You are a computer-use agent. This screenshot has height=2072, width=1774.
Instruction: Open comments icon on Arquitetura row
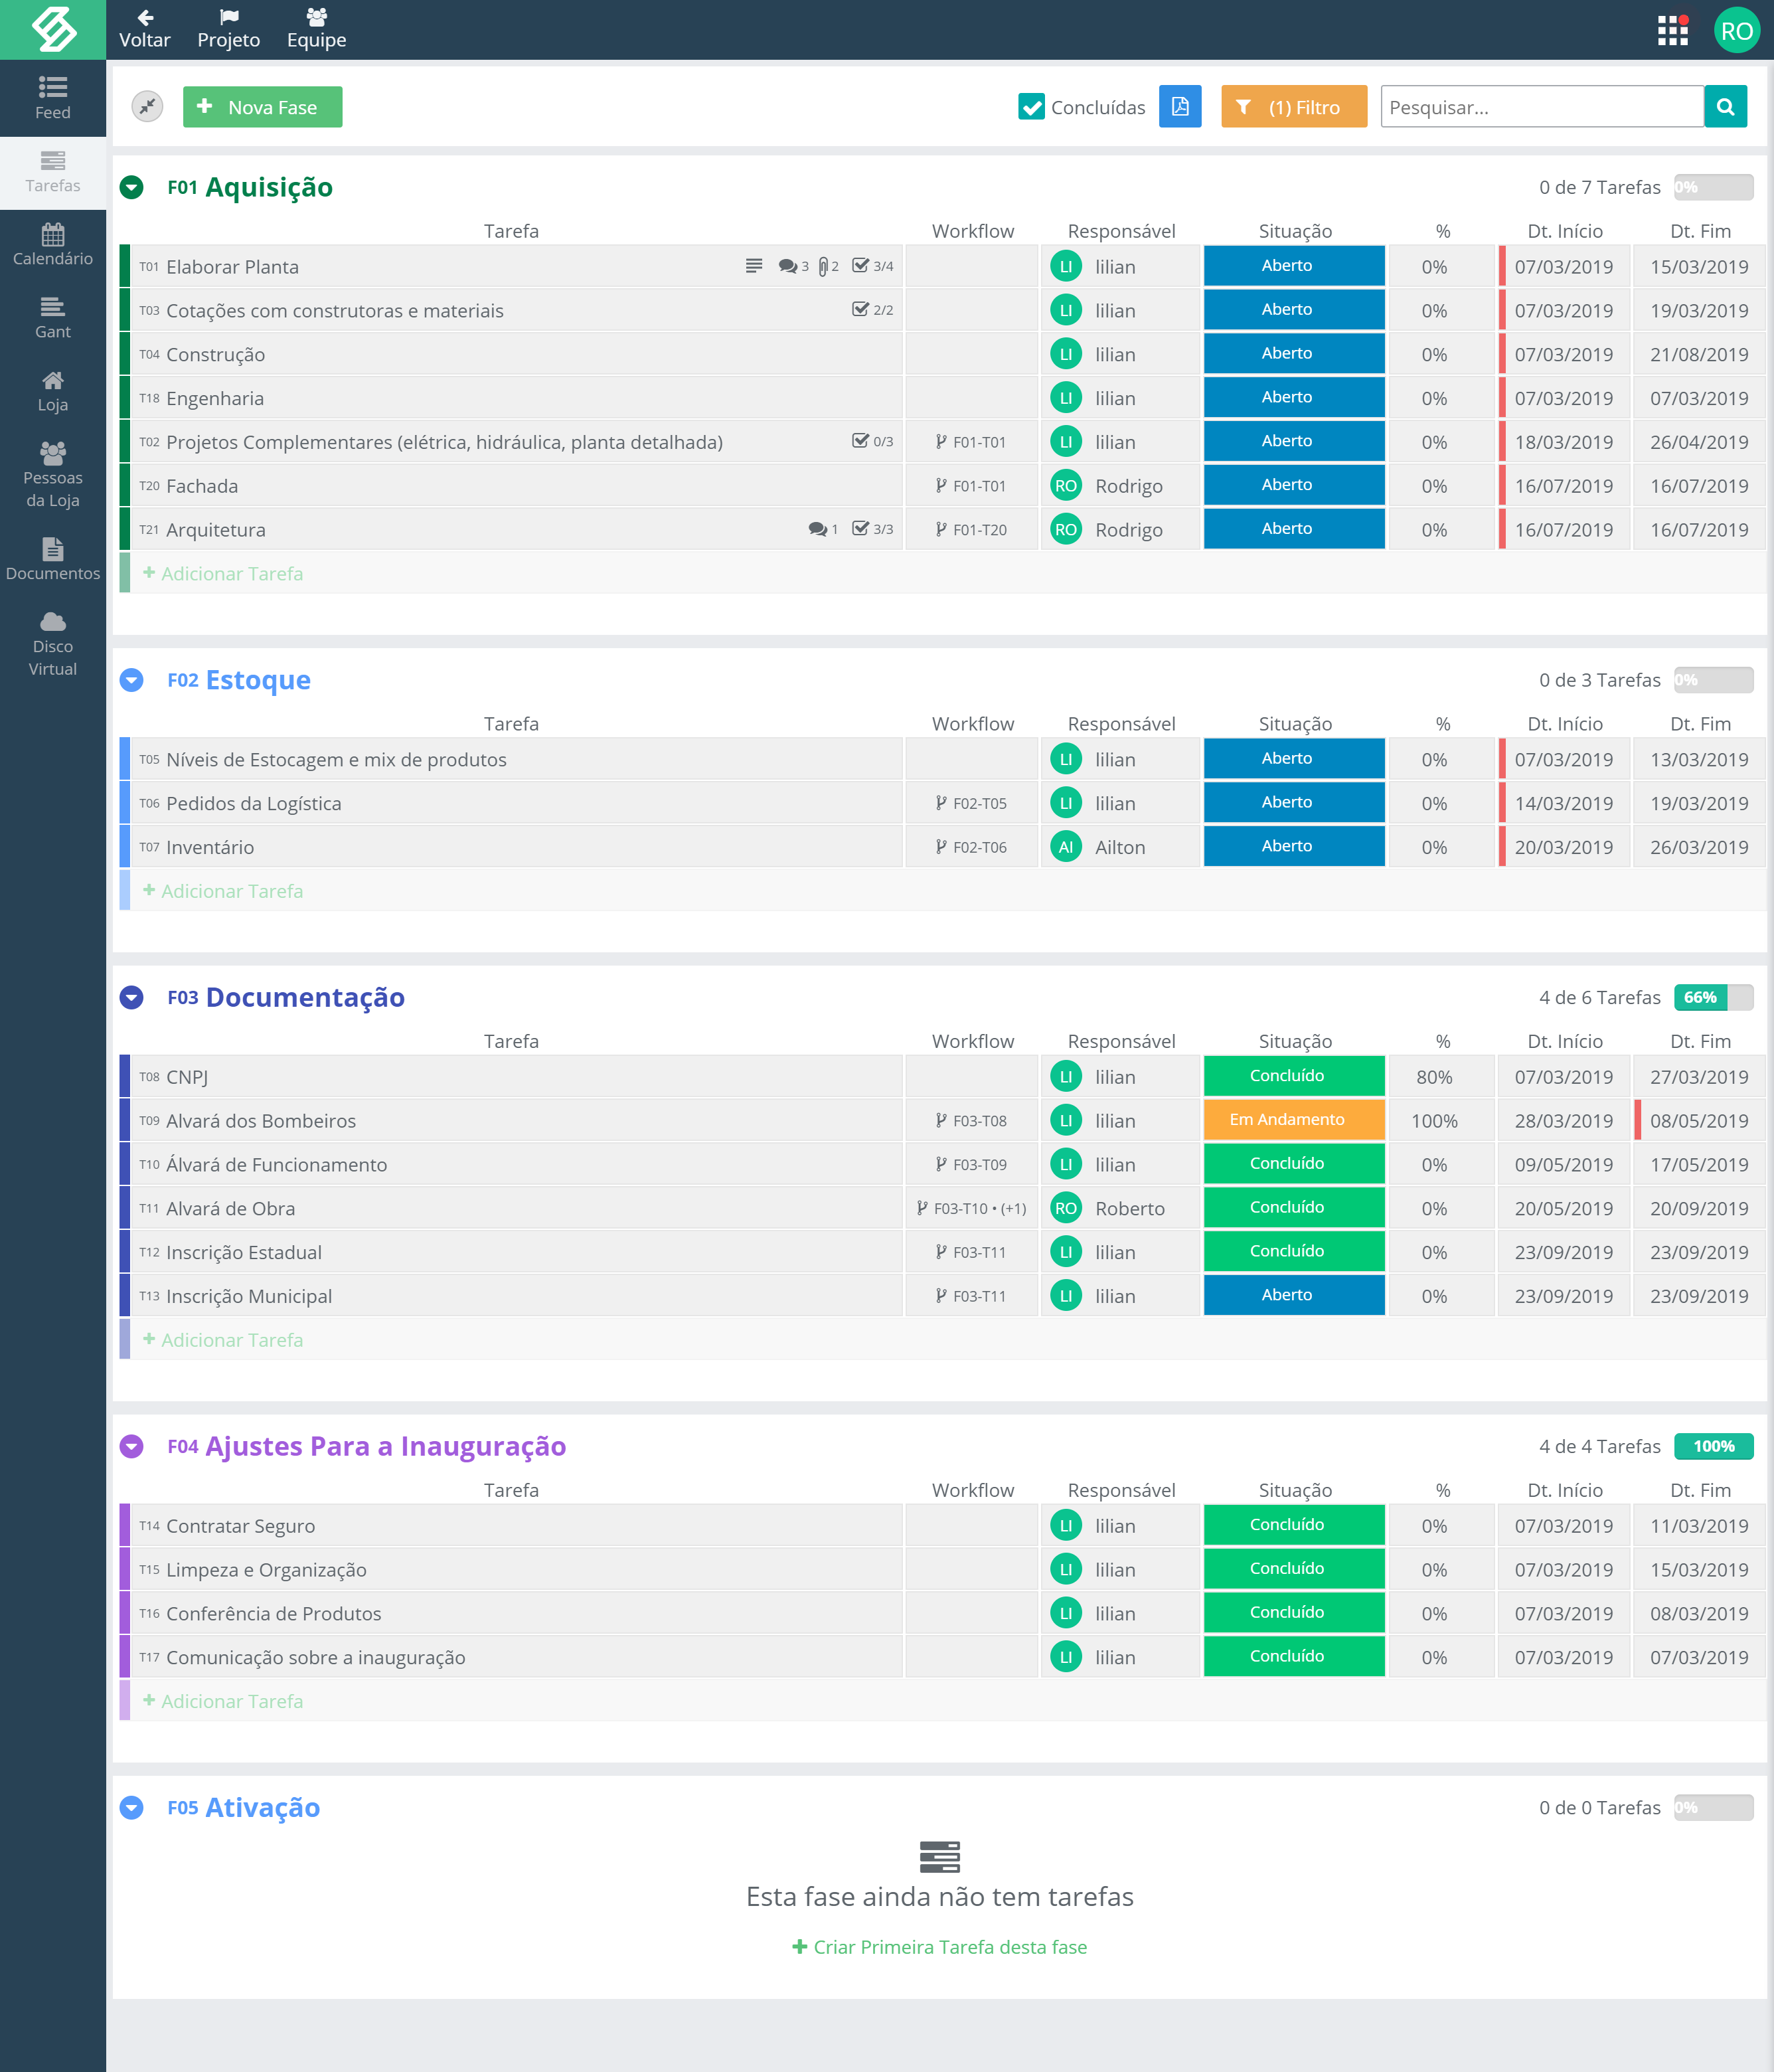click(823, 529)
